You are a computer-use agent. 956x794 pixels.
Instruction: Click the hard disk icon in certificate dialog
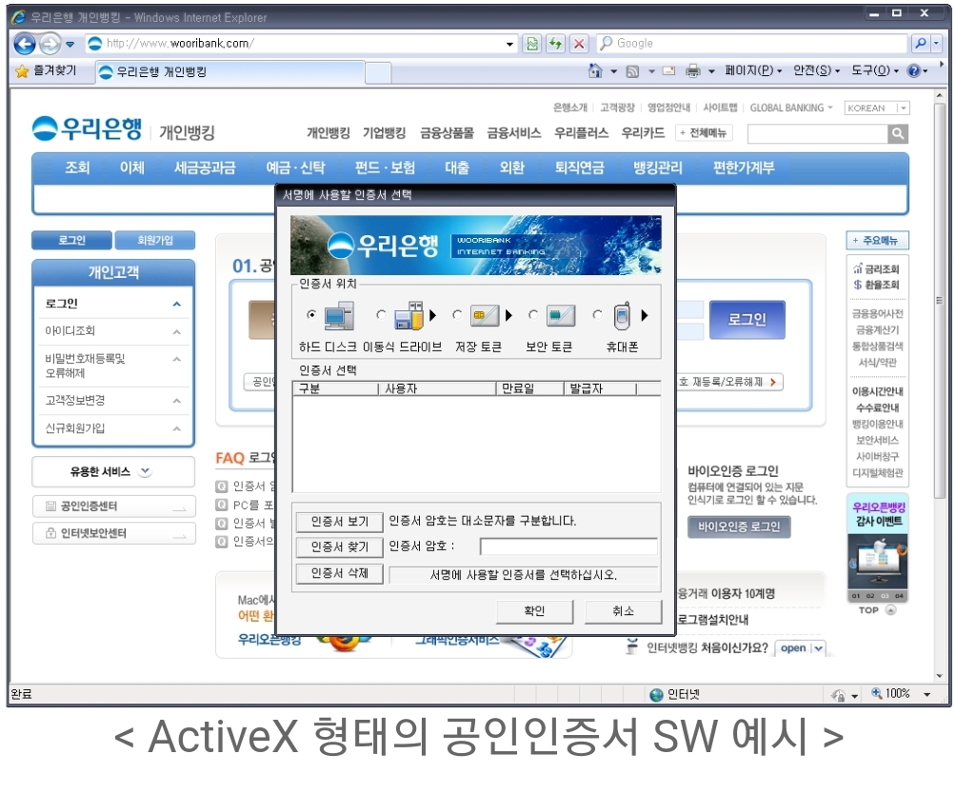pos(339,316)
